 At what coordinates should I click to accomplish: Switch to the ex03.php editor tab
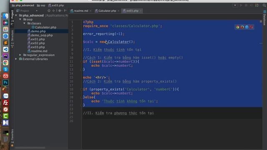coord(132,11)
